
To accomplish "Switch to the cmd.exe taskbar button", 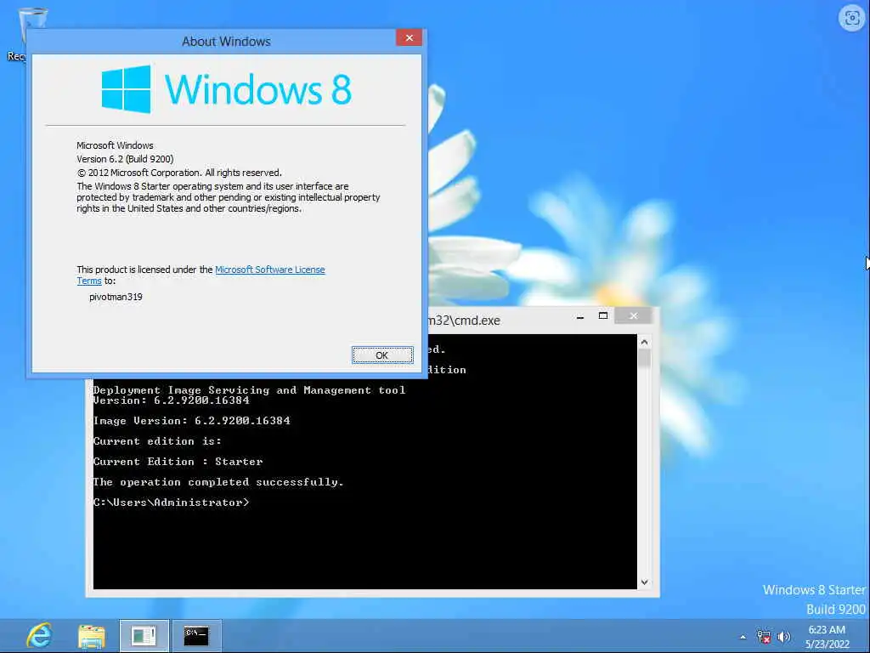I will tap(196, 636).
